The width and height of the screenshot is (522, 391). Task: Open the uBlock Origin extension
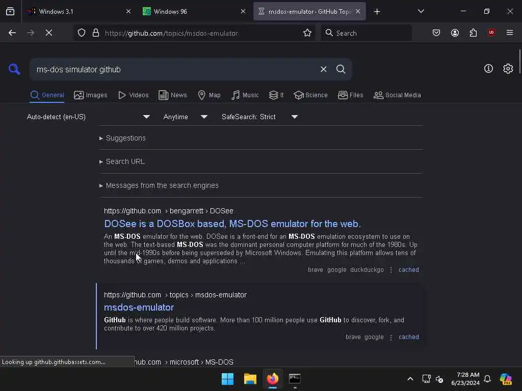click(x=491, y=33)
